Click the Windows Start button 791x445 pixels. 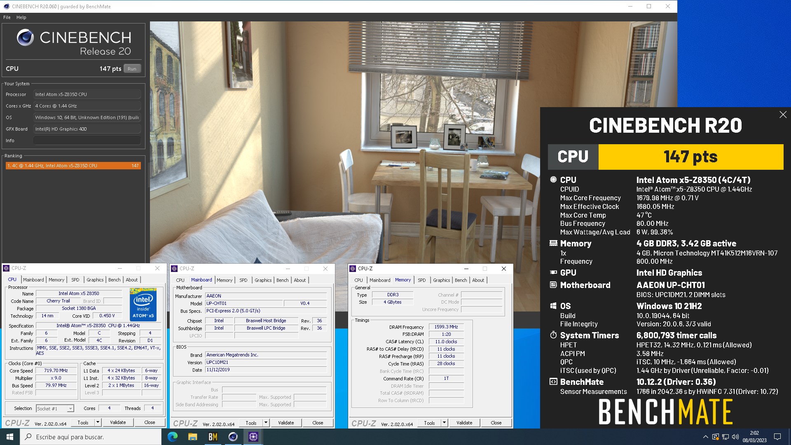coord(10,437)
